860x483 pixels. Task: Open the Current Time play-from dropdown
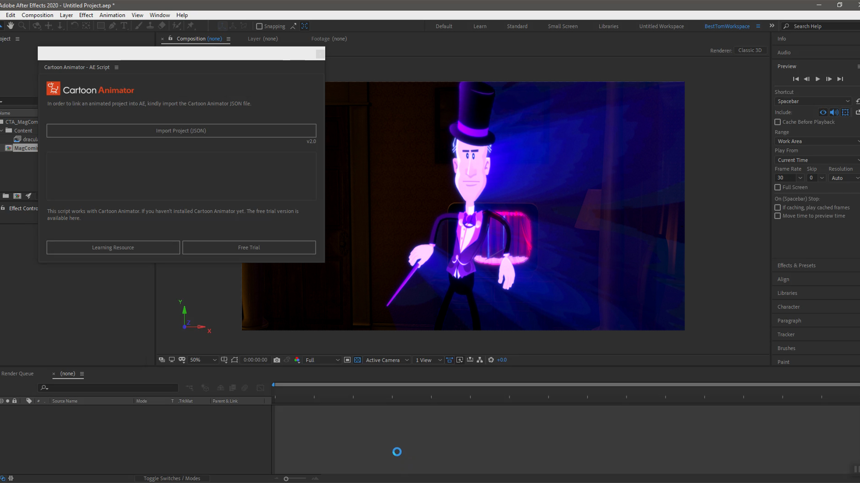tap(817, 160)
